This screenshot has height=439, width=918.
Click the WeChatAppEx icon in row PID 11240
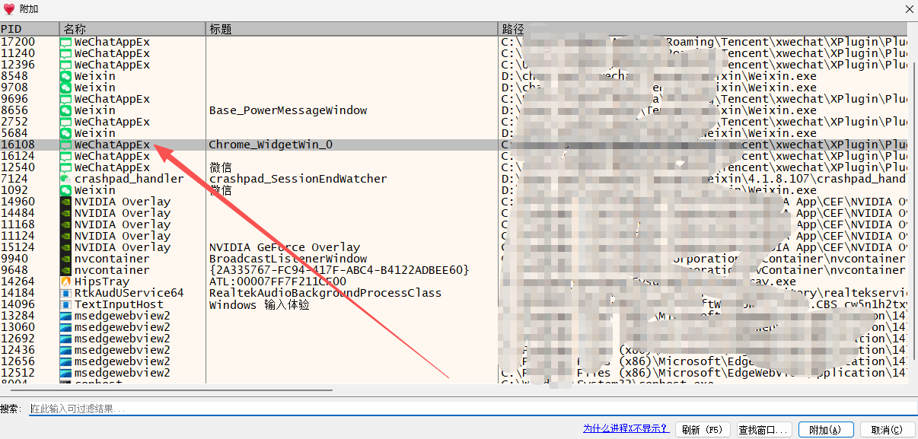[x=66, y=53]
